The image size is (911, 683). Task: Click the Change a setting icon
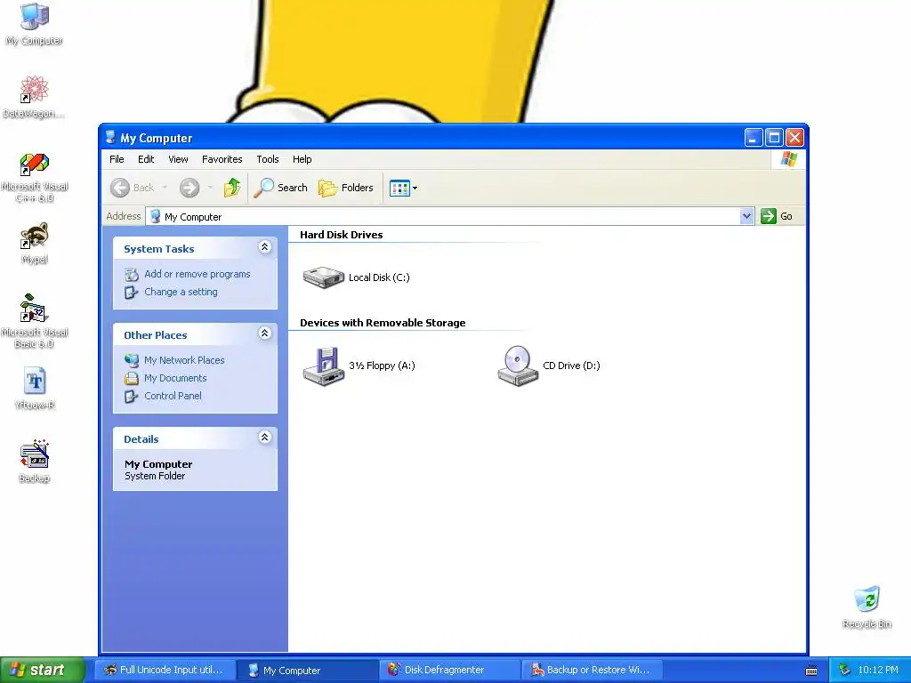(x=132, y=292)
